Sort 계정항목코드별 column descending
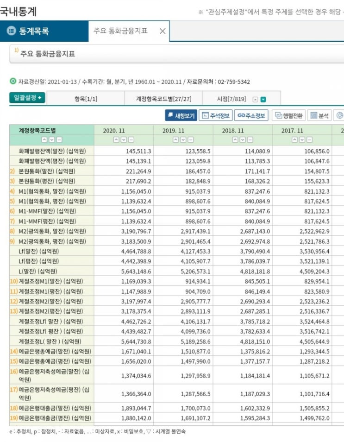The height and width of the screenshot is (442, 344). [x=52, y=139]
